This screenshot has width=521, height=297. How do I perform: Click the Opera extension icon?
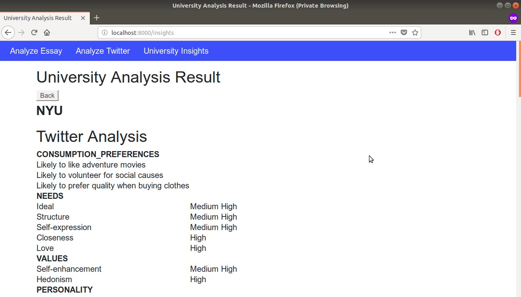pyautogui.click(x=498, y=32)
